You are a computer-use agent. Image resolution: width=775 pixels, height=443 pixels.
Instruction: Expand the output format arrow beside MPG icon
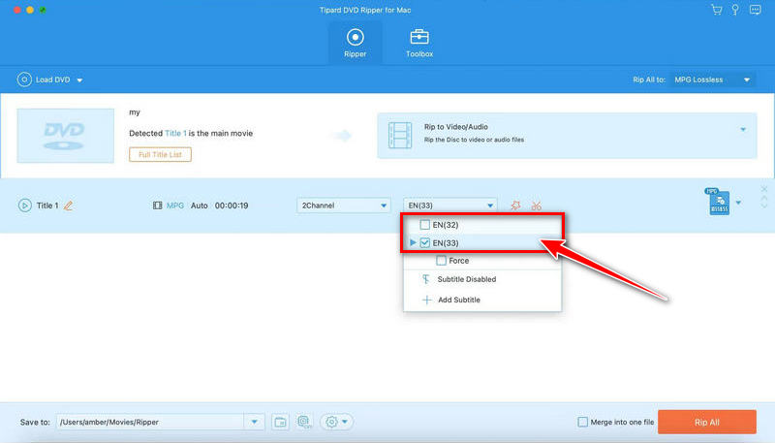click(738, 203)
